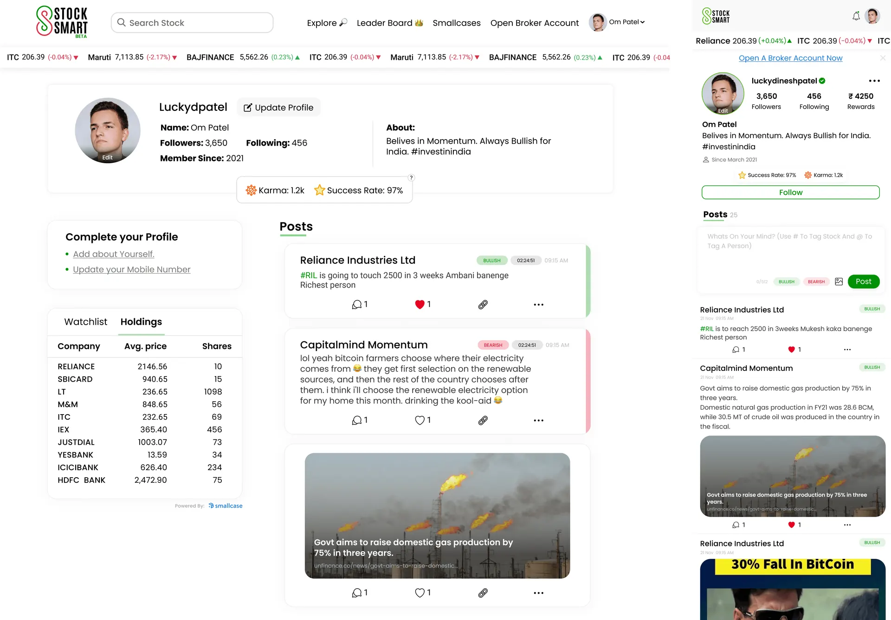Like the desktop Capitalmind Momentum post
The image size is (891, 620).
420,421
